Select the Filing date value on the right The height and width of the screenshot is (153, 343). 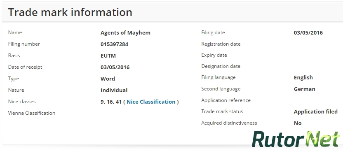pyautogui.click(x=308, y=33)
